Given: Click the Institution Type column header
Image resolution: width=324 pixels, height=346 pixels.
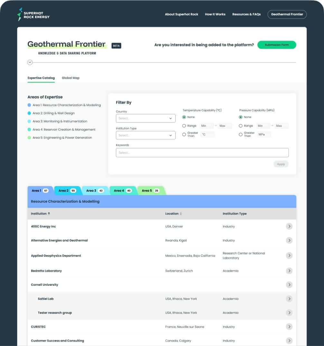Looking at the screenshot, I should pos(235,214).
